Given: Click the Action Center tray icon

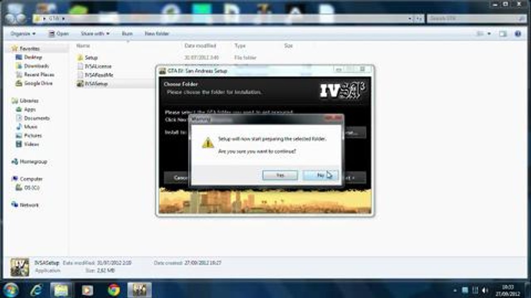Looking at the screenshot, I should [465, 290].
